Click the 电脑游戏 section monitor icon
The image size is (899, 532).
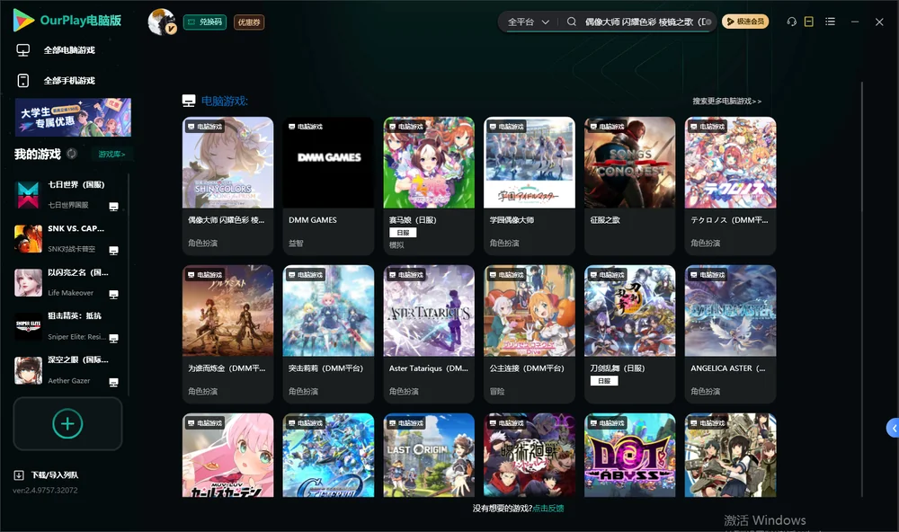click(189, 101)
